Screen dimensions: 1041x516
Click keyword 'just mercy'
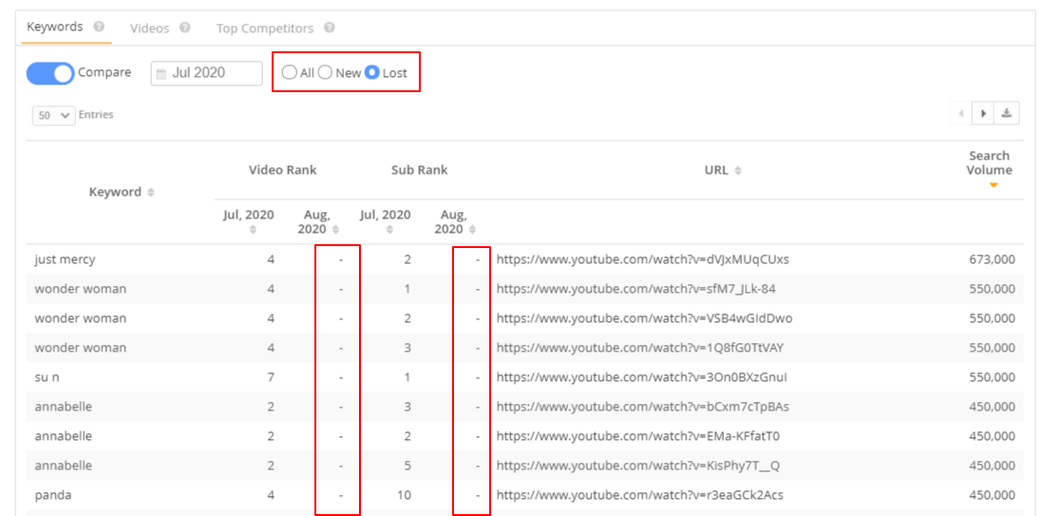pos(65,259)
